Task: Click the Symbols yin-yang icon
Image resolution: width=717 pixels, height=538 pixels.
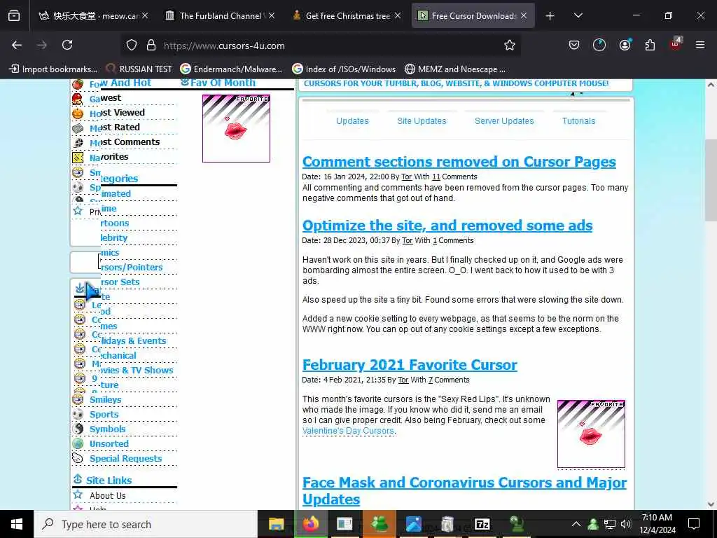Action: point(78,429)
